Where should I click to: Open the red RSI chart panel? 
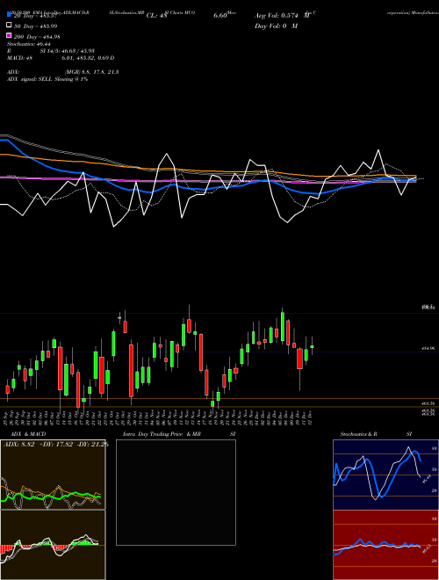pos(385,545)
